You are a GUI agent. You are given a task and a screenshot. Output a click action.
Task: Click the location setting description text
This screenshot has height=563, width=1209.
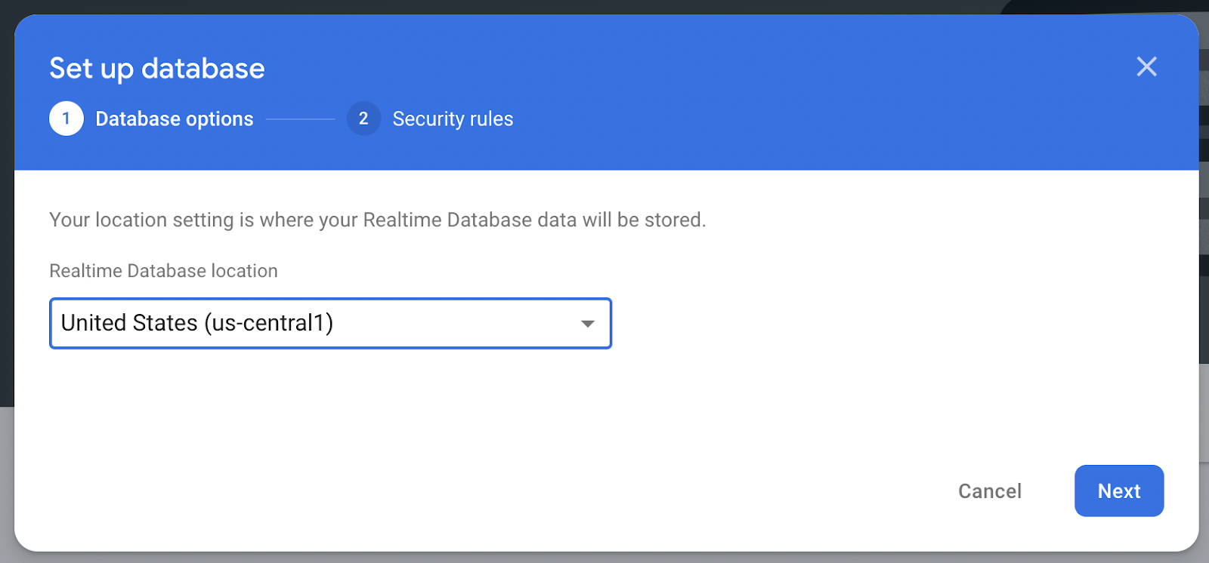tap(377, 220)
